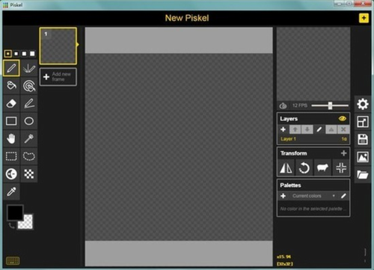This screenshot has width=374, height=270.
Task: Open the Settings gear panel
Action: click(363, 104)
